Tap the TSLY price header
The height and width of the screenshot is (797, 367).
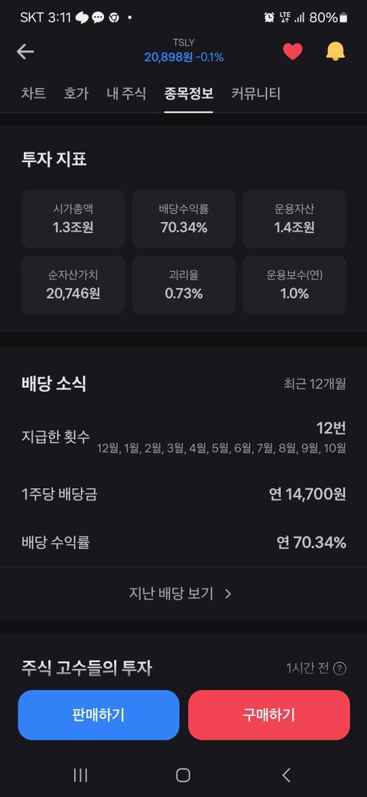coord(183,51)
